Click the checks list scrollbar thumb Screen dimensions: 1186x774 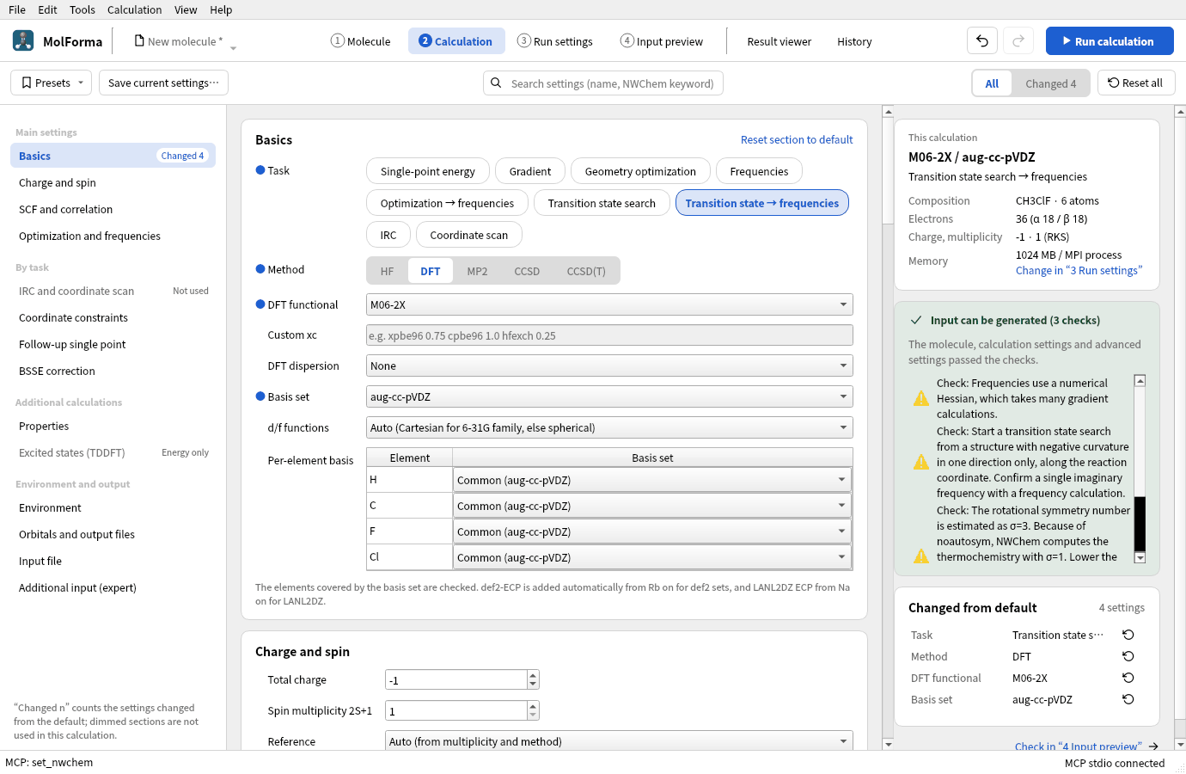pyautogui.click(x=1140, y=524)
